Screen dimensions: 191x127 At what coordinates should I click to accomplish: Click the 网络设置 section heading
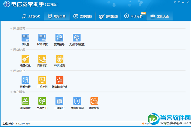19,29
